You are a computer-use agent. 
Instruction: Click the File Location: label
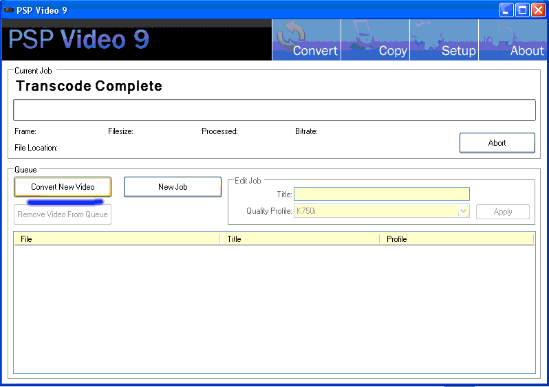36,148
